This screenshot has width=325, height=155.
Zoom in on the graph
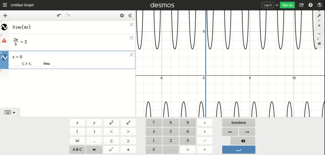tap(319, 25)
